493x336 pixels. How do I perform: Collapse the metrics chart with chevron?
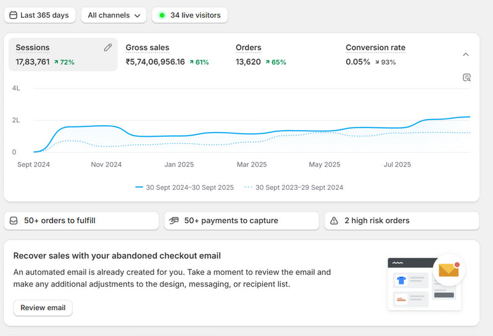tap(466, 54)
